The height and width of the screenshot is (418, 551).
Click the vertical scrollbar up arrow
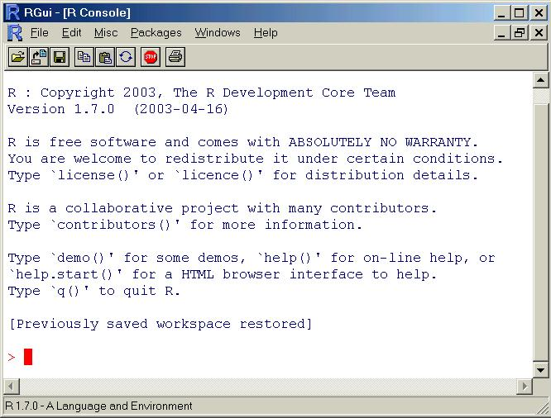pos(540,80)
